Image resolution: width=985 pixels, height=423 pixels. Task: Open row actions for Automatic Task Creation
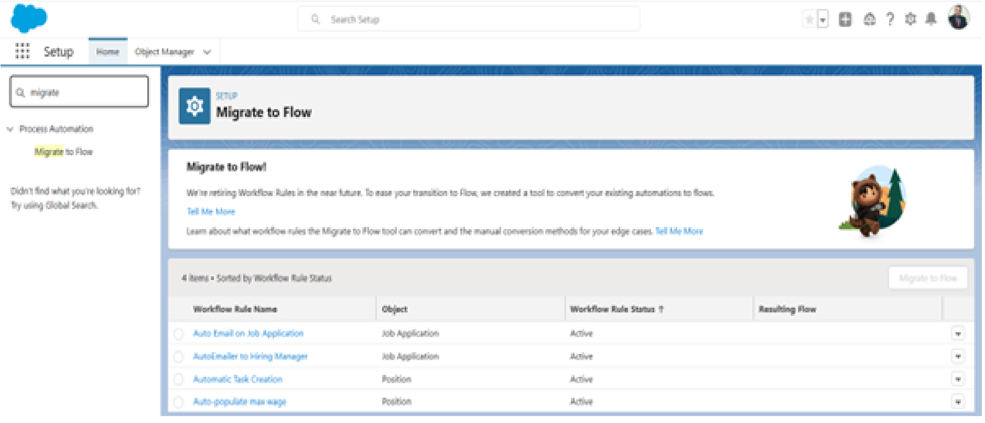pyautogui.click(x=958, y=379)
